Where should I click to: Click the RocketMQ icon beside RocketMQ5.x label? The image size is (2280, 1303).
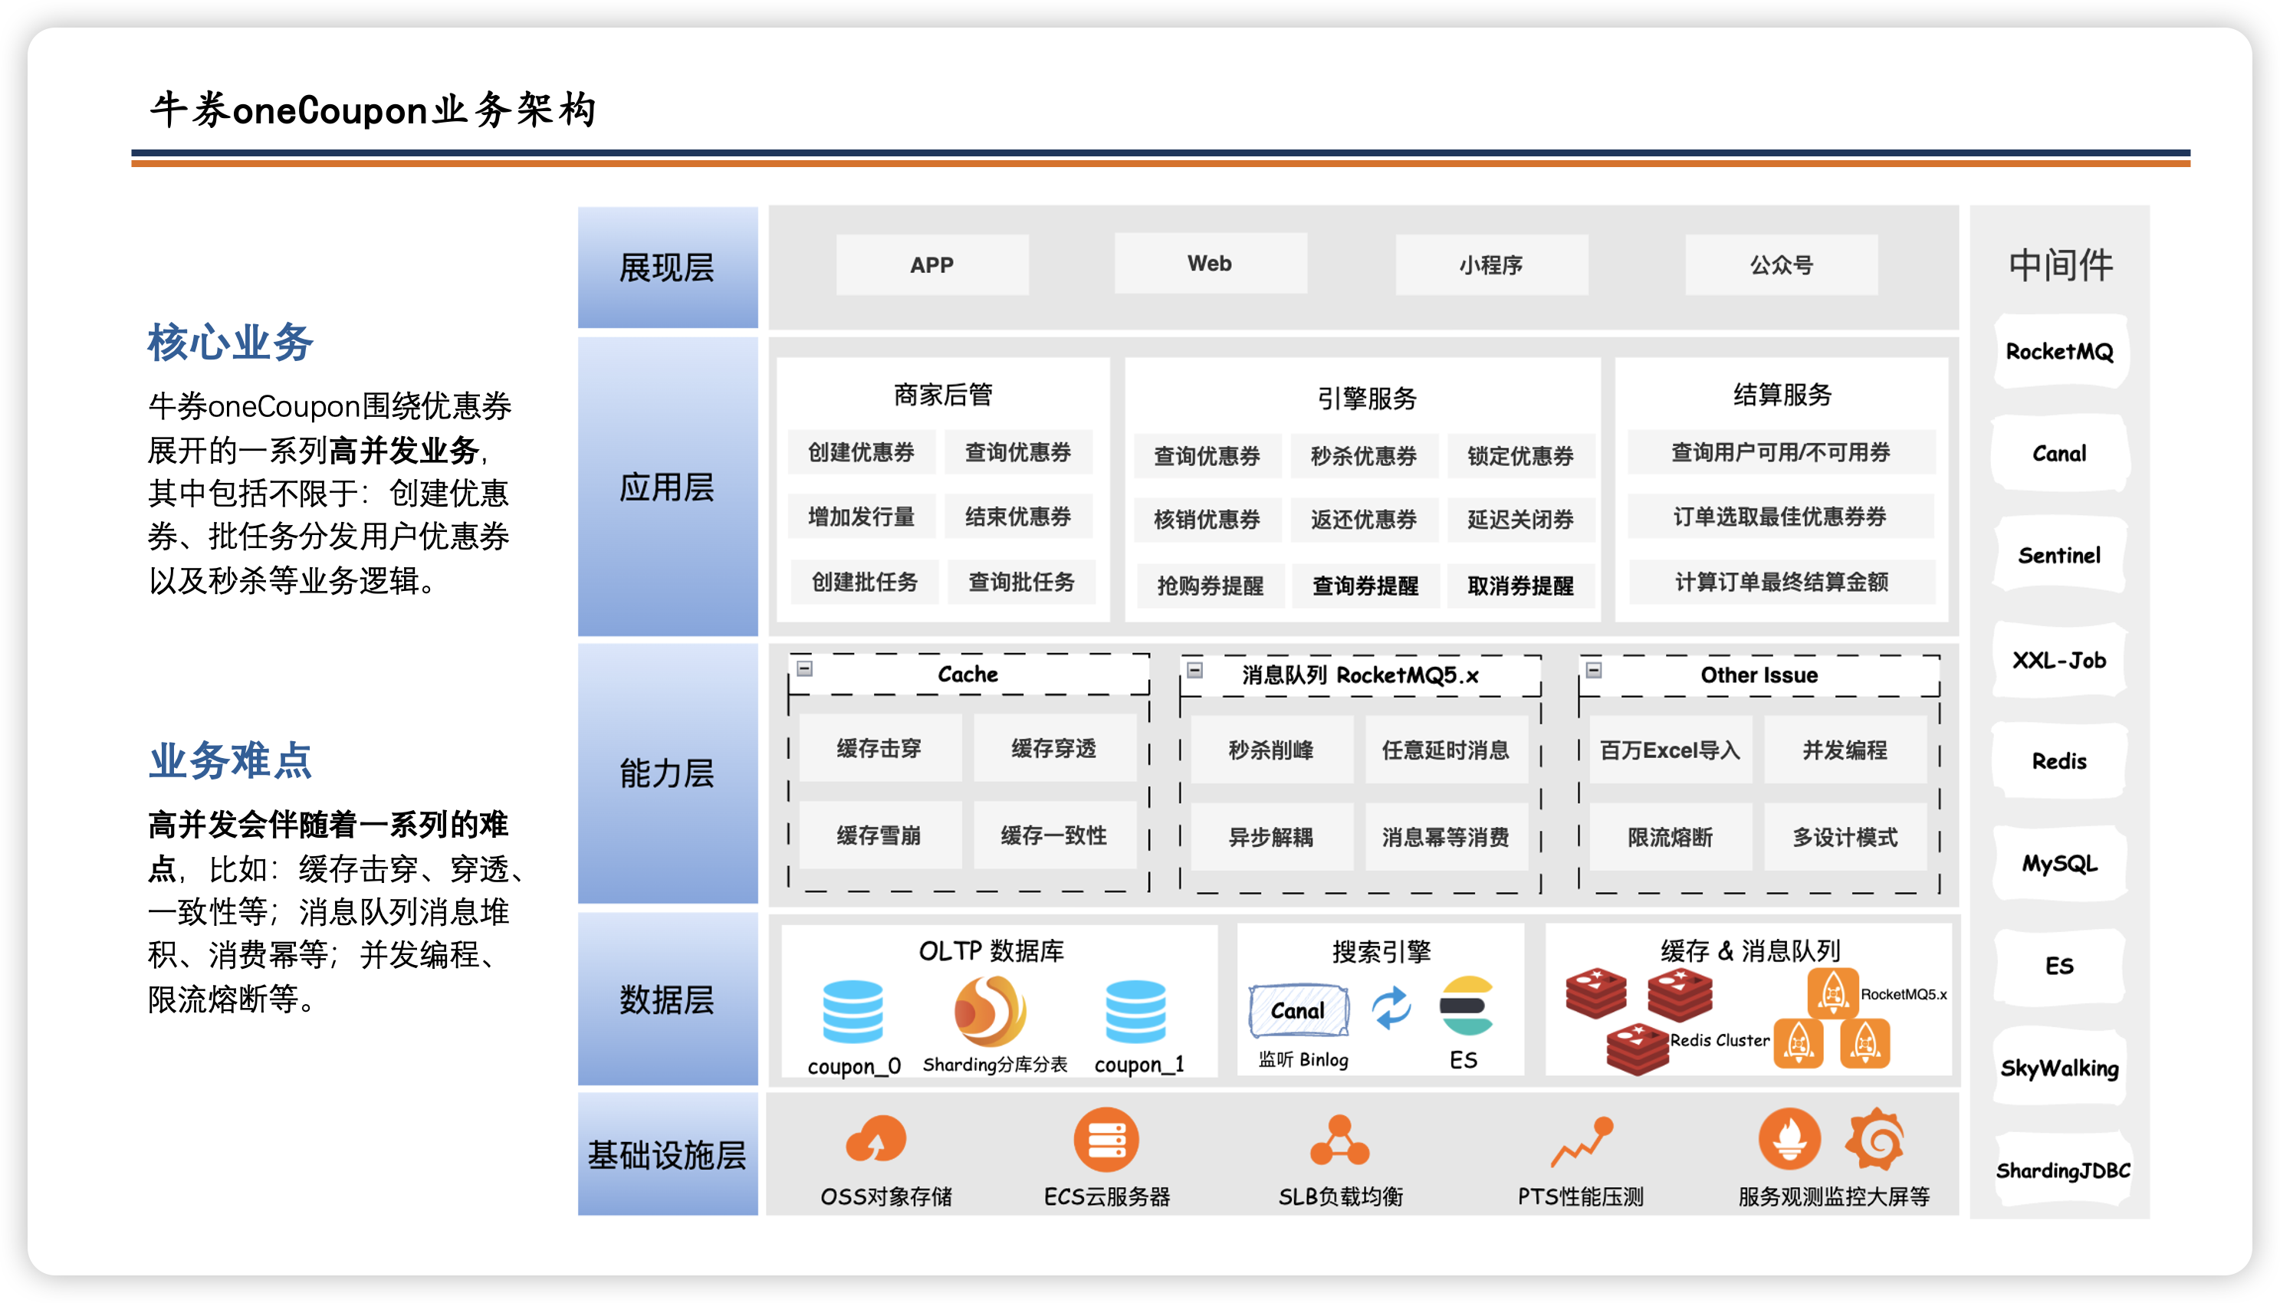[x=1832, y=993]
